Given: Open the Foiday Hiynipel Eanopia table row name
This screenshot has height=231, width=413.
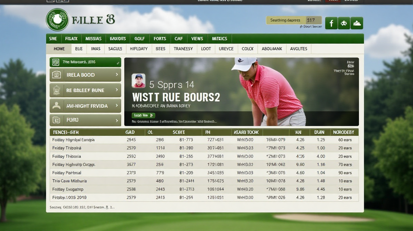Looking at the screenshot, I should 73,140.
